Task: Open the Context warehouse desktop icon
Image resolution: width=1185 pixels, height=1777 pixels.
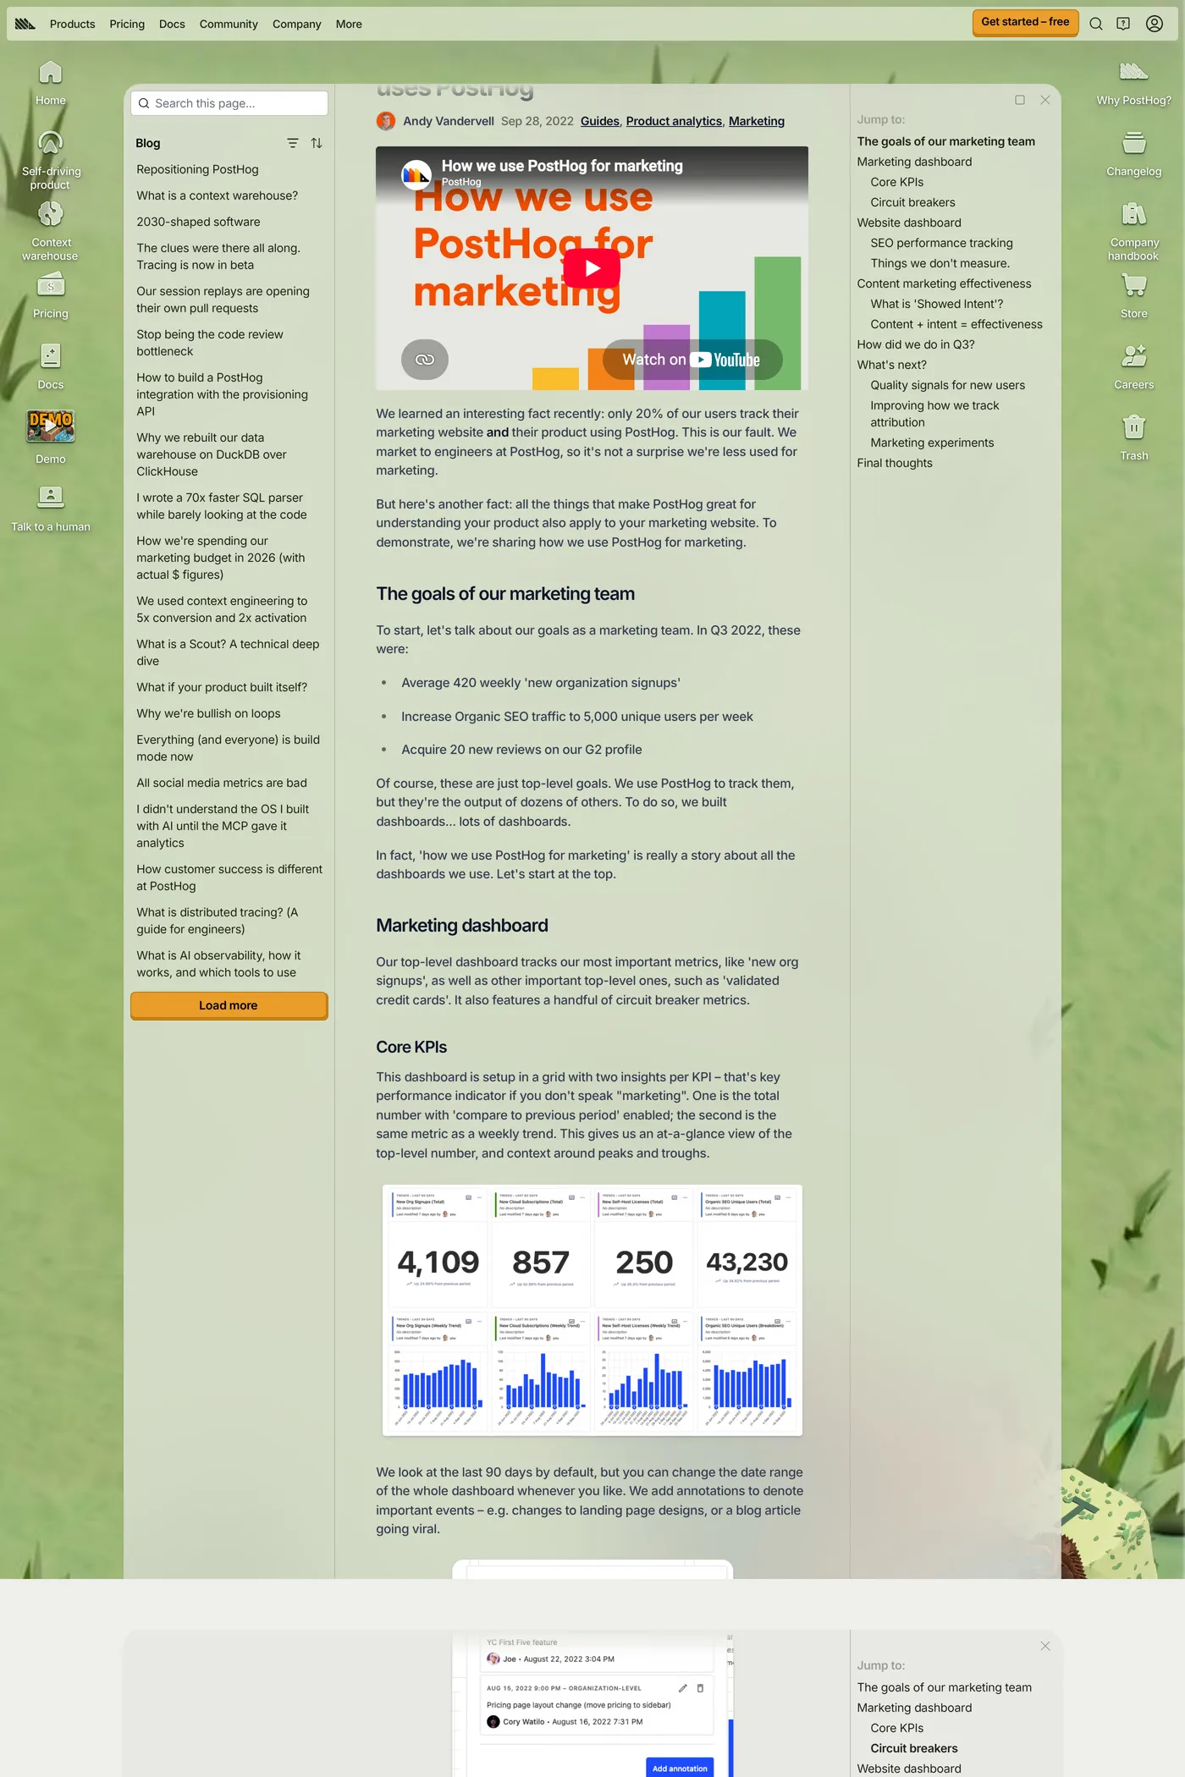Action: click(51, 231)
